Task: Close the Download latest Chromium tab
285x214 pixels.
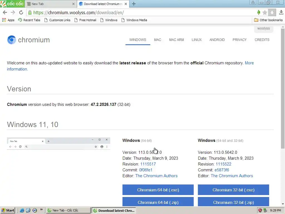Action: pyautogui.click(x=126, y=4)
